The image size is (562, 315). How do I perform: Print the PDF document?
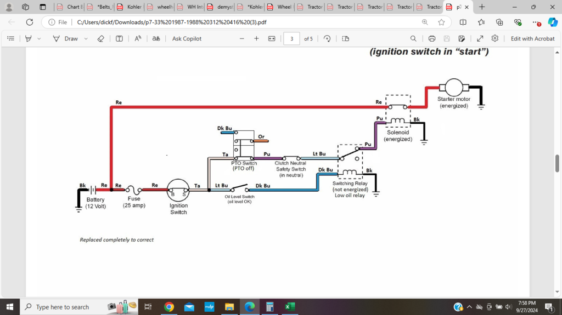[x=432, y=39]
